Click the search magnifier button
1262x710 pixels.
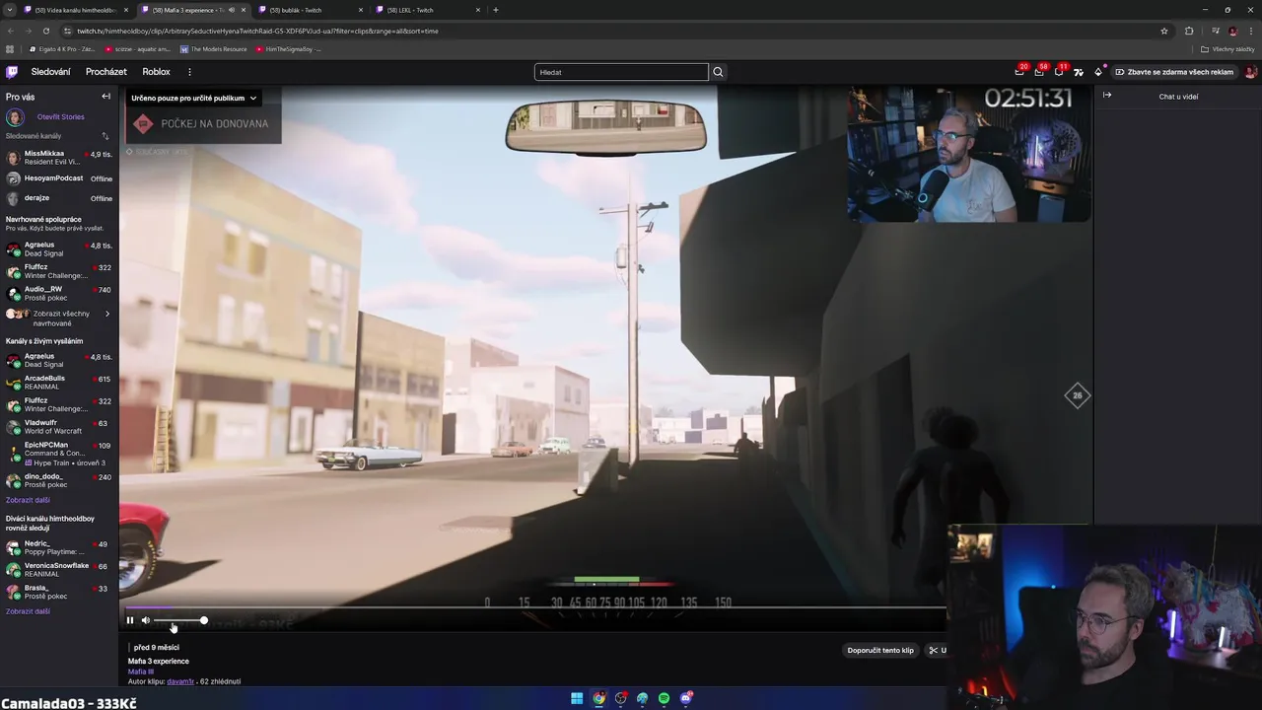tap(718, 72)
